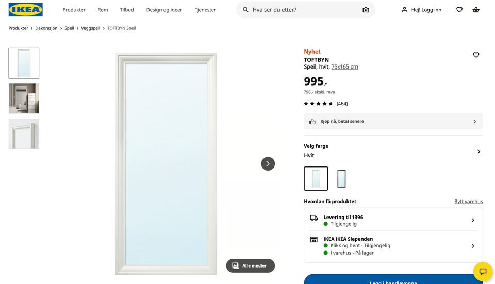Open the Tilbud menu item

(127, 10)
